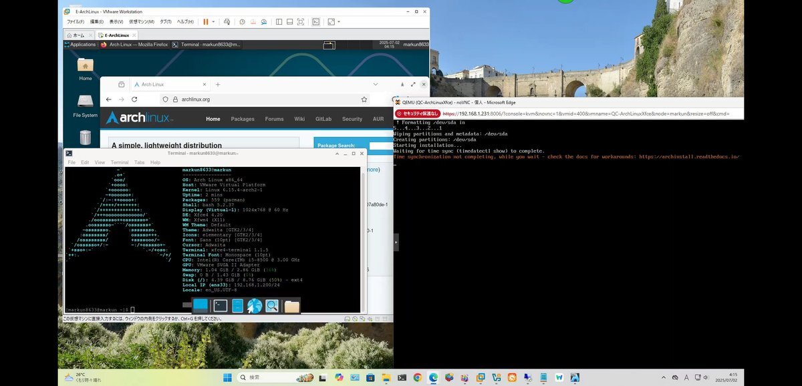Click the VMware pause virtual machine button
This screenshot has width=802, height=386.
206,21
